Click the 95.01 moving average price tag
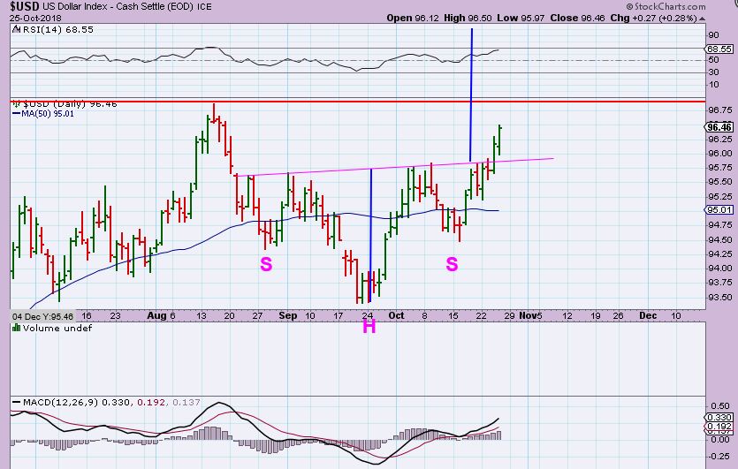Viewport: 738px width, 469px height. coord(720,210)
